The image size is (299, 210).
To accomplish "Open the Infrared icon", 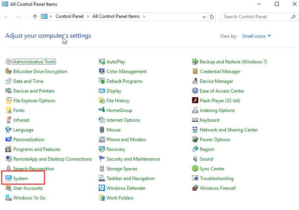I will point(9,120).
